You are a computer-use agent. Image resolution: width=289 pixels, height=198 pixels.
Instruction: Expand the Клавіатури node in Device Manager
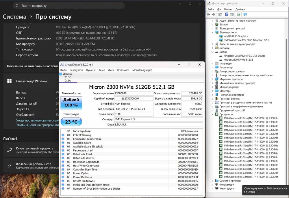coord(212,63)
